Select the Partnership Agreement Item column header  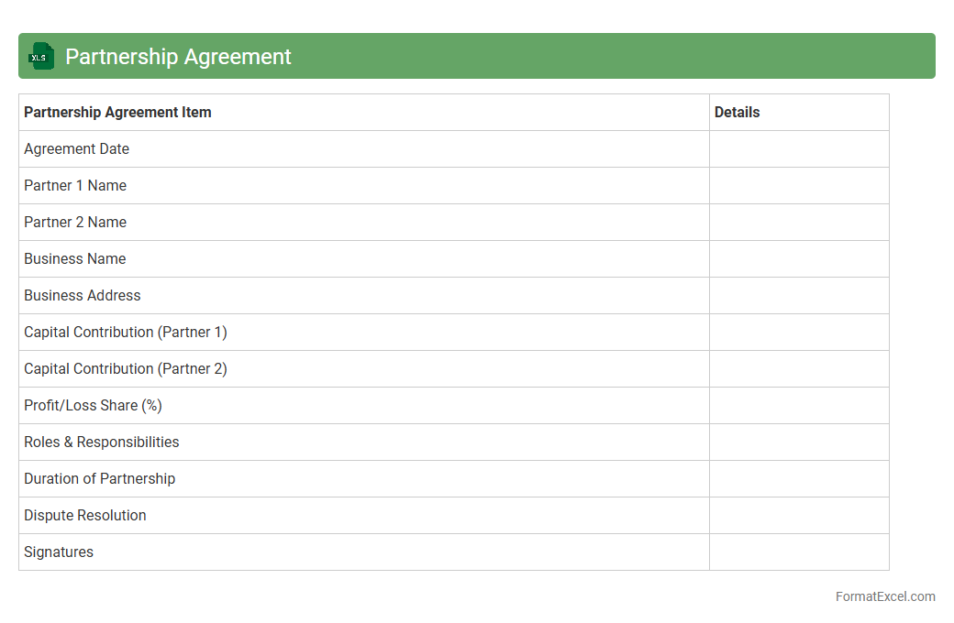pos(117,113)
